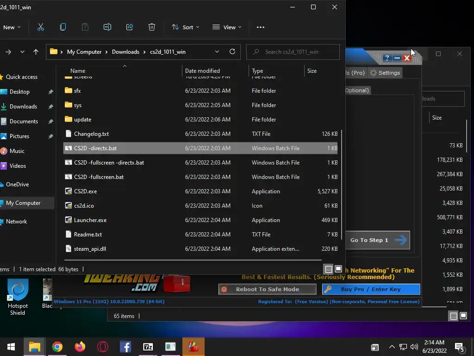The image size is (474, 356).
Task: Select Network in the navigation pane
Action: coord(16,222)
